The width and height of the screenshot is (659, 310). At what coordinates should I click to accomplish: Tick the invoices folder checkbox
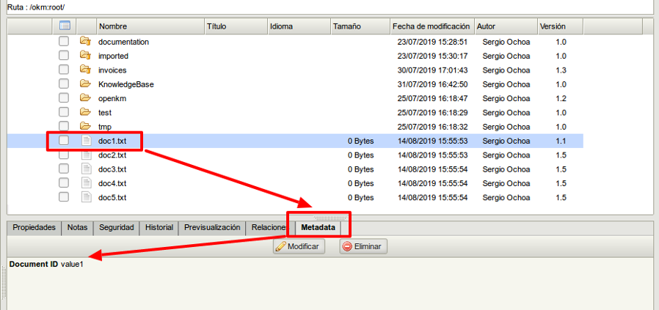click(65, 70)
